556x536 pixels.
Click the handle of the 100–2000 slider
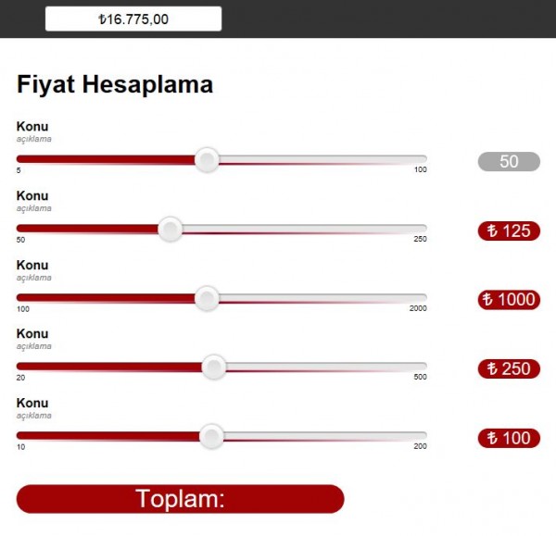click(208, 298)
